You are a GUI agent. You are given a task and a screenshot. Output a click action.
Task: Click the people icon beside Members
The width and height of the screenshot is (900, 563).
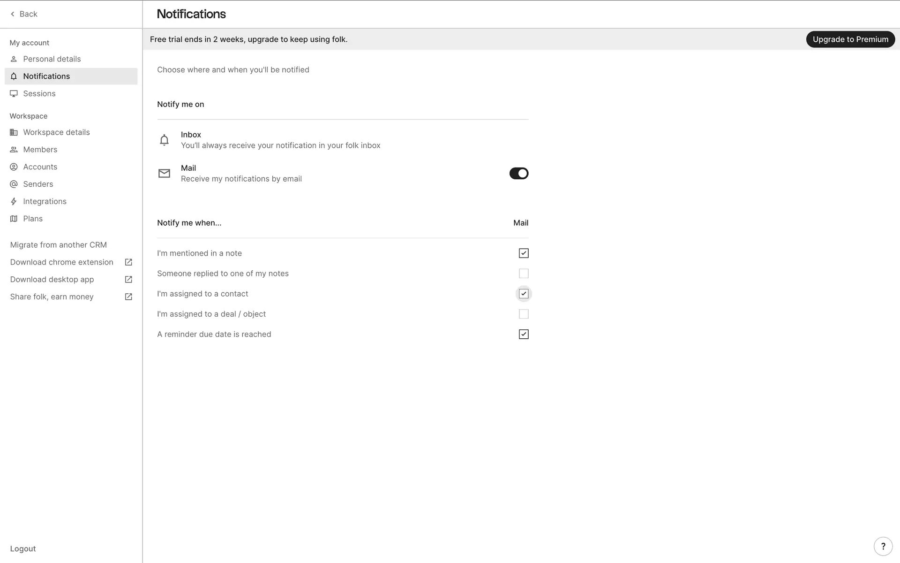(x=14, y=150)
